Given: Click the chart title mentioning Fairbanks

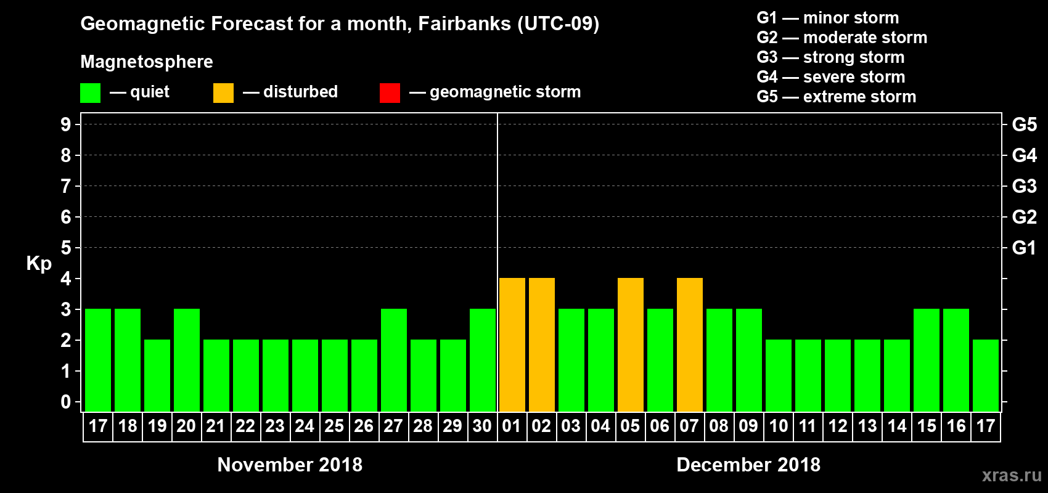Looking at the screenshot, I should click(x=340, y=24).
